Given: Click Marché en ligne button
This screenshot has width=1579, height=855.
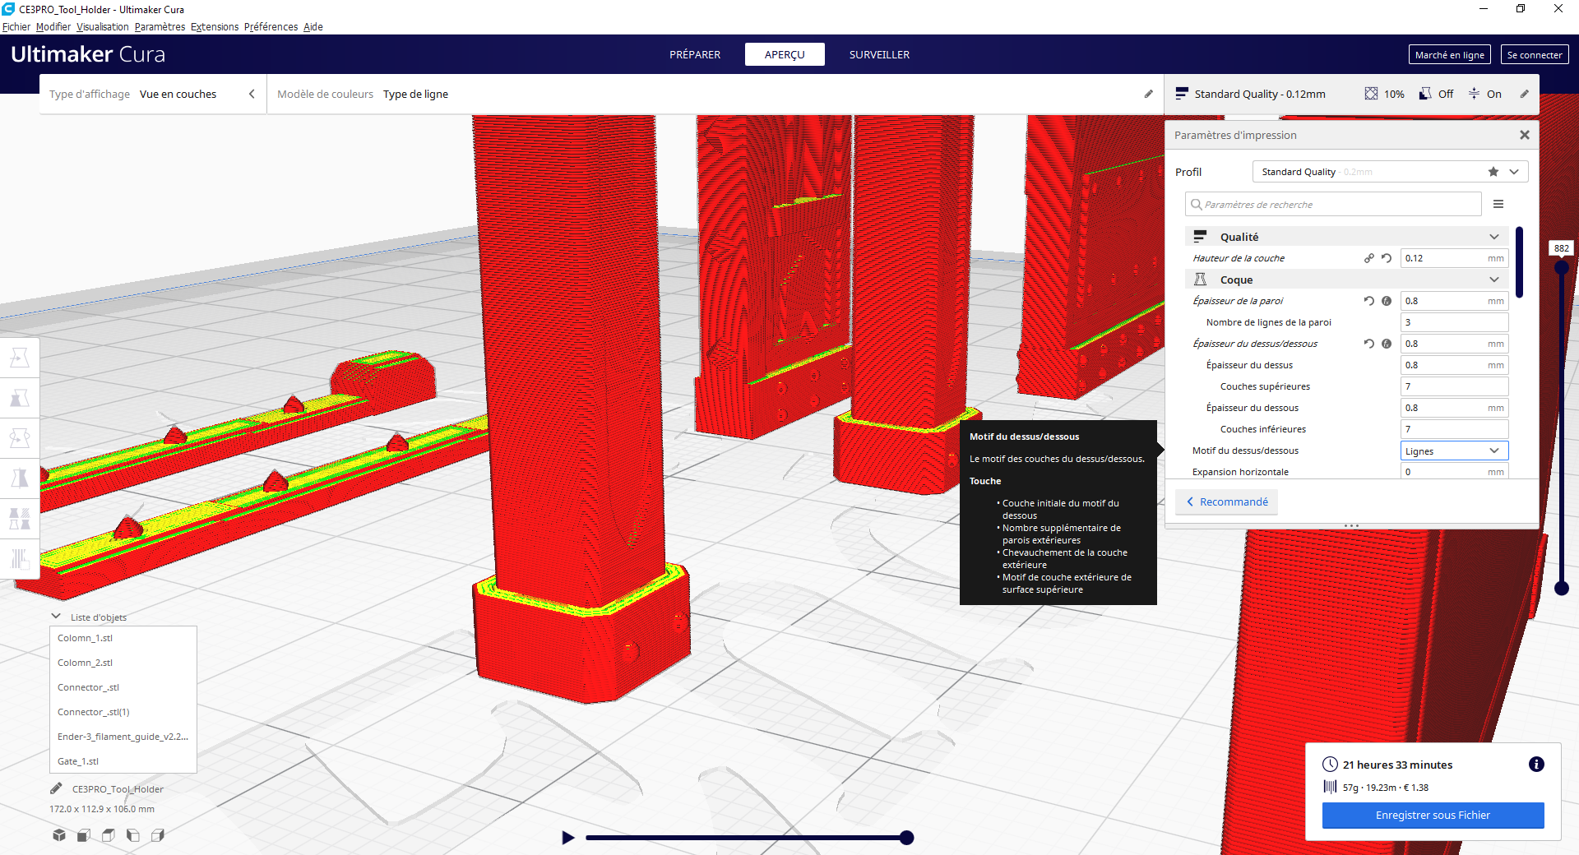Looking at the screenshot, I should (1450, 55).
